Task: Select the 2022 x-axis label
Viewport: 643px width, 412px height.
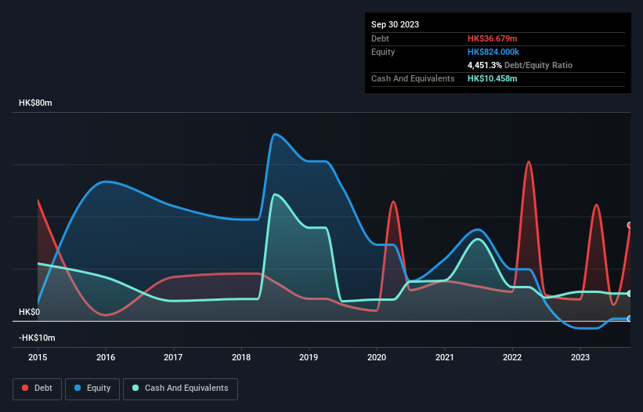Action: click(512, 357)
